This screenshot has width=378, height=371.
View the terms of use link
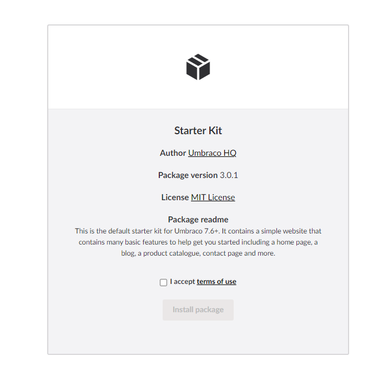click(x=216, y=281)
